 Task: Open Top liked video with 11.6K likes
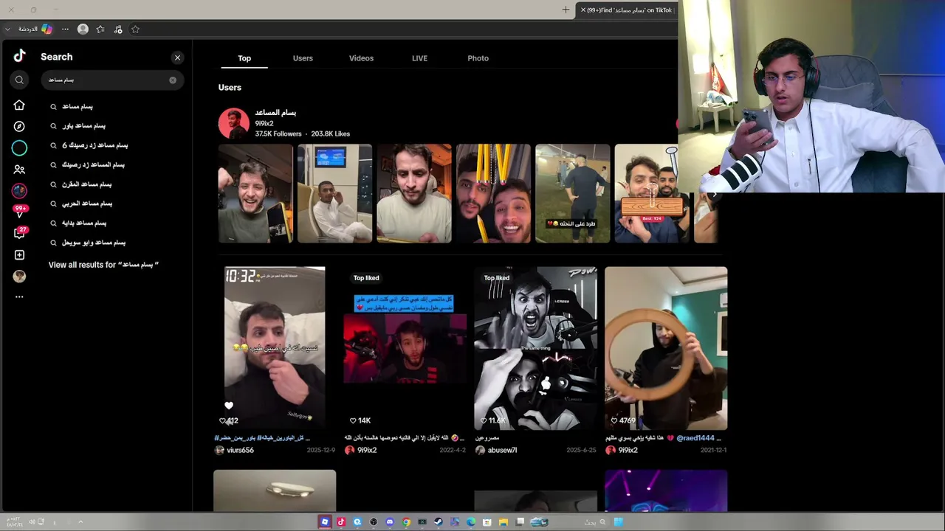[535, 348]
